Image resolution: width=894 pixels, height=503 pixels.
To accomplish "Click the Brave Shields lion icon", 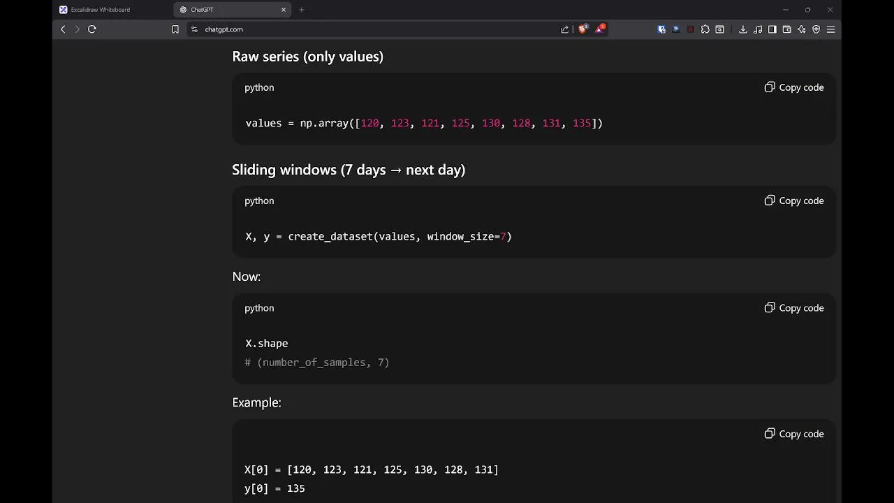I will point(582,29).
